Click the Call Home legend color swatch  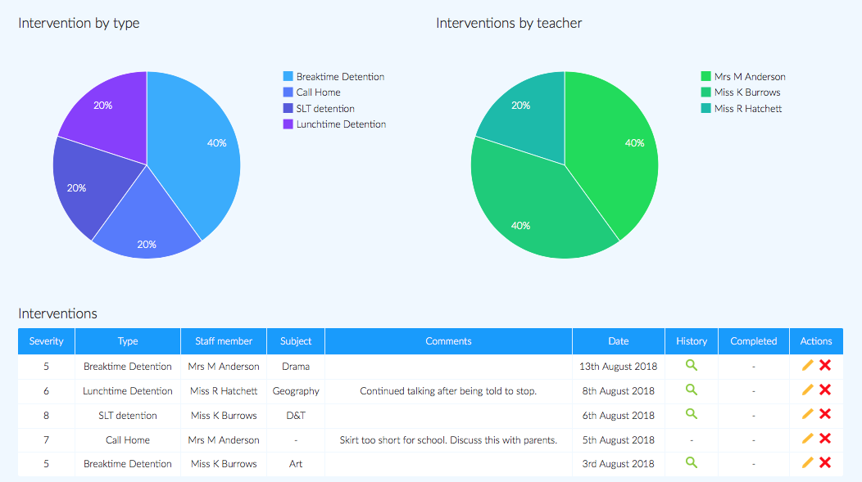(x=288, y=92)
